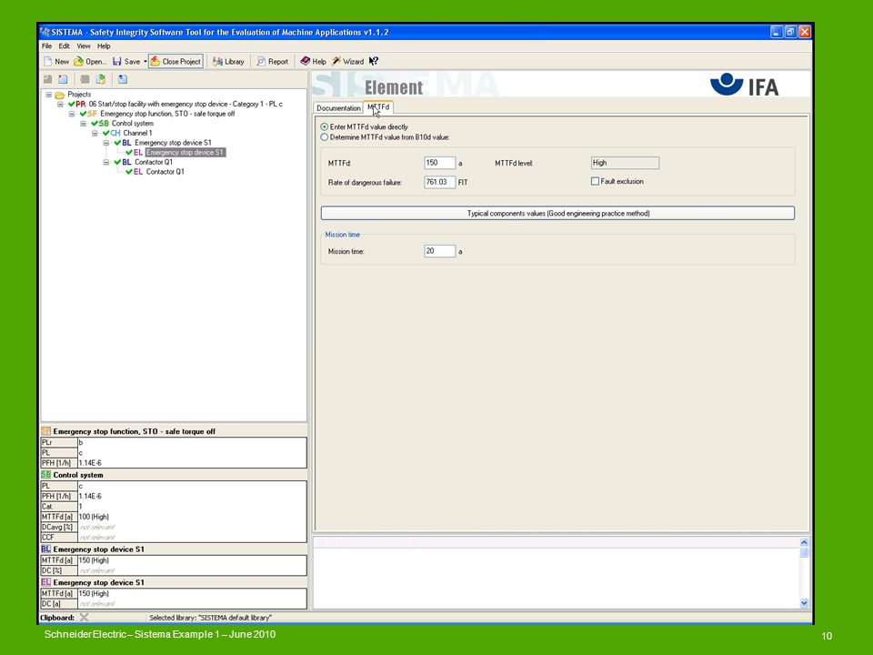Select Contactor Q1 element in tree

(x=165, y=172)
